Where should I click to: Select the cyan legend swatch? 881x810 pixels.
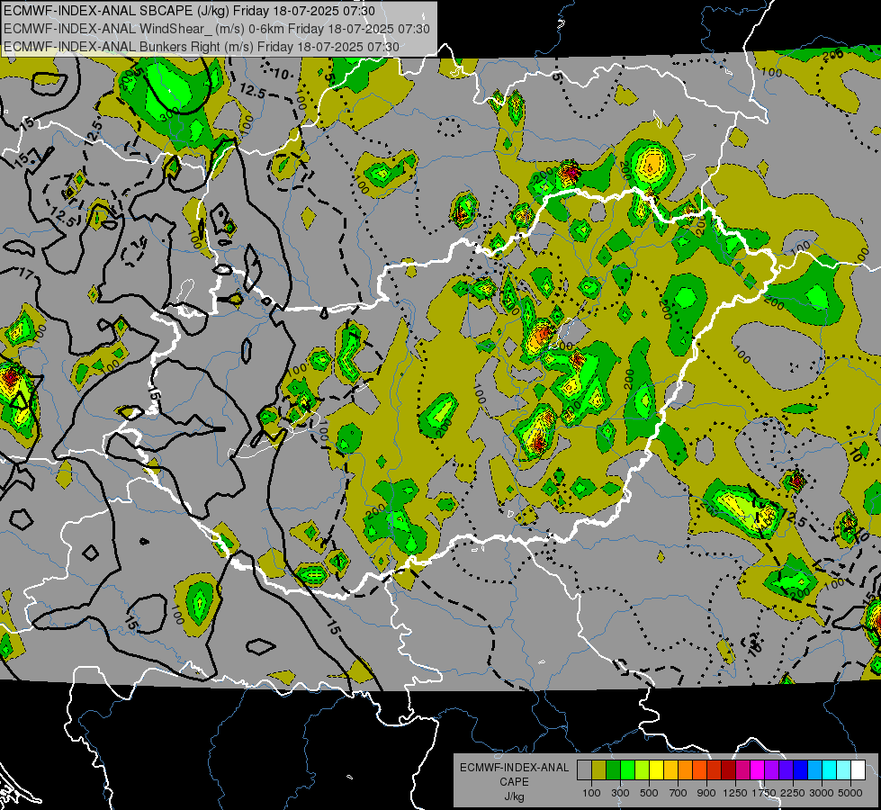coord(829,770)
